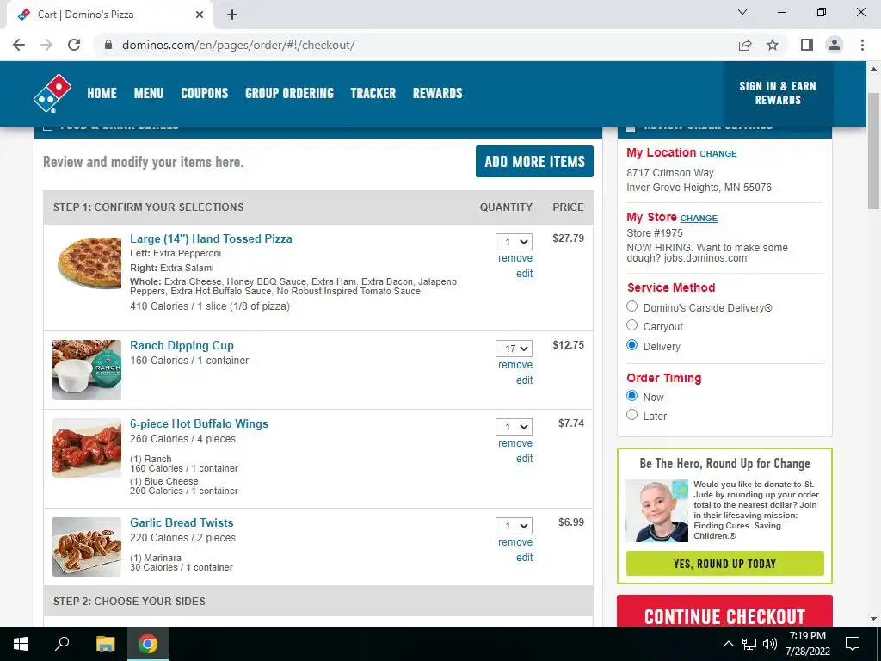This screenshot has width=881, height=661.
Task: Click the pizza thumbnail image
Action: coord(89,263)
